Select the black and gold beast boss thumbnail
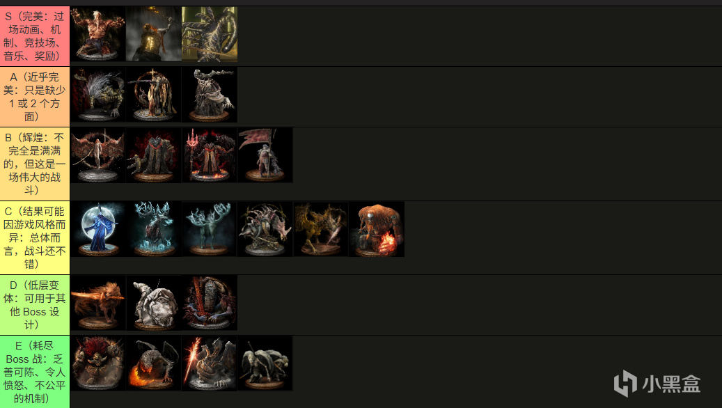 pos(210,34)
